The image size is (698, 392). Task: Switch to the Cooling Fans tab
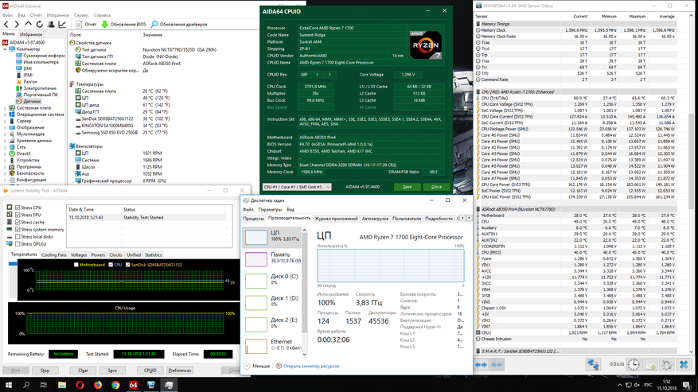(x=54, y=255)
